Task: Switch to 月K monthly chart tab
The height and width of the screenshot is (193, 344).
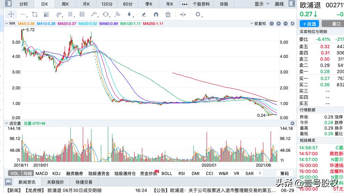Action: pyautogui.click(x=86, y=4)
